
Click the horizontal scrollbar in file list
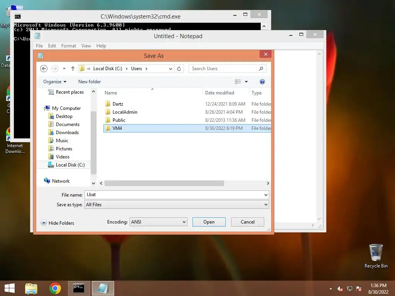tap(164, 183)
